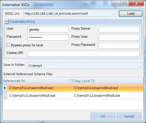
Task: Select Referenced At cell C:\temp5\1ListsasmxWsdl.xsd
Action: [x=40, y=95]
